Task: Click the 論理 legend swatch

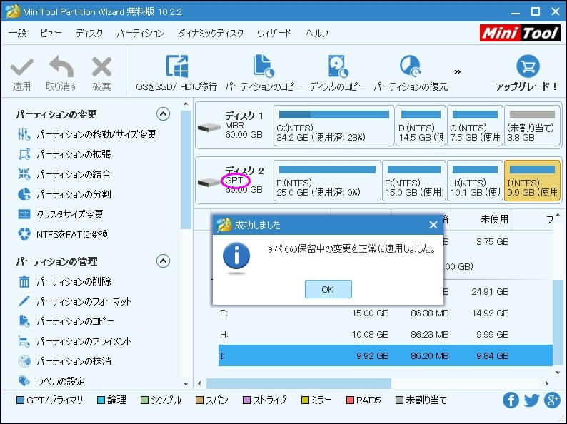Action: point(101,400)
